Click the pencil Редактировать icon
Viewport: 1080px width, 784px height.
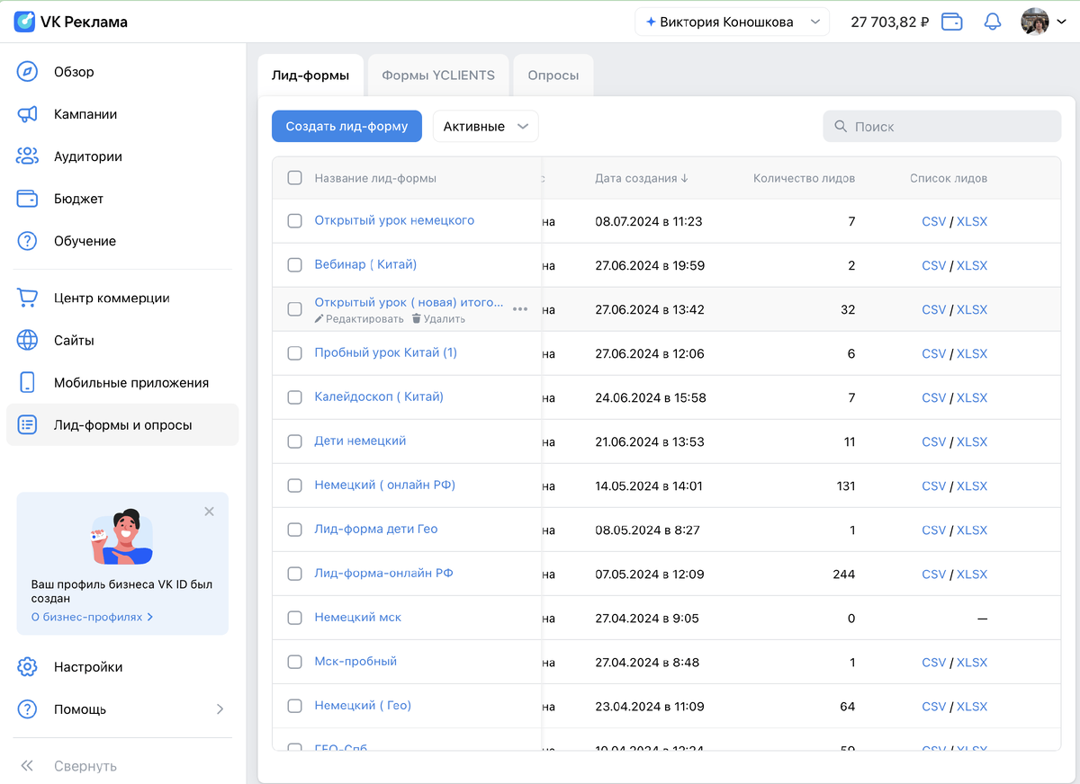(x=319, y=319)
